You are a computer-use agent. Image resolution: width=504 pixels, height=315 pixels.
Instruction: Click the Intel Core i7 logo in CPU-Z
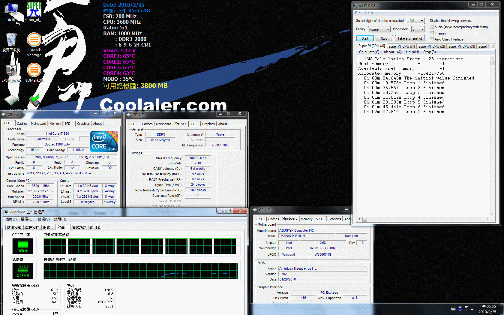[x=104, y=141]
